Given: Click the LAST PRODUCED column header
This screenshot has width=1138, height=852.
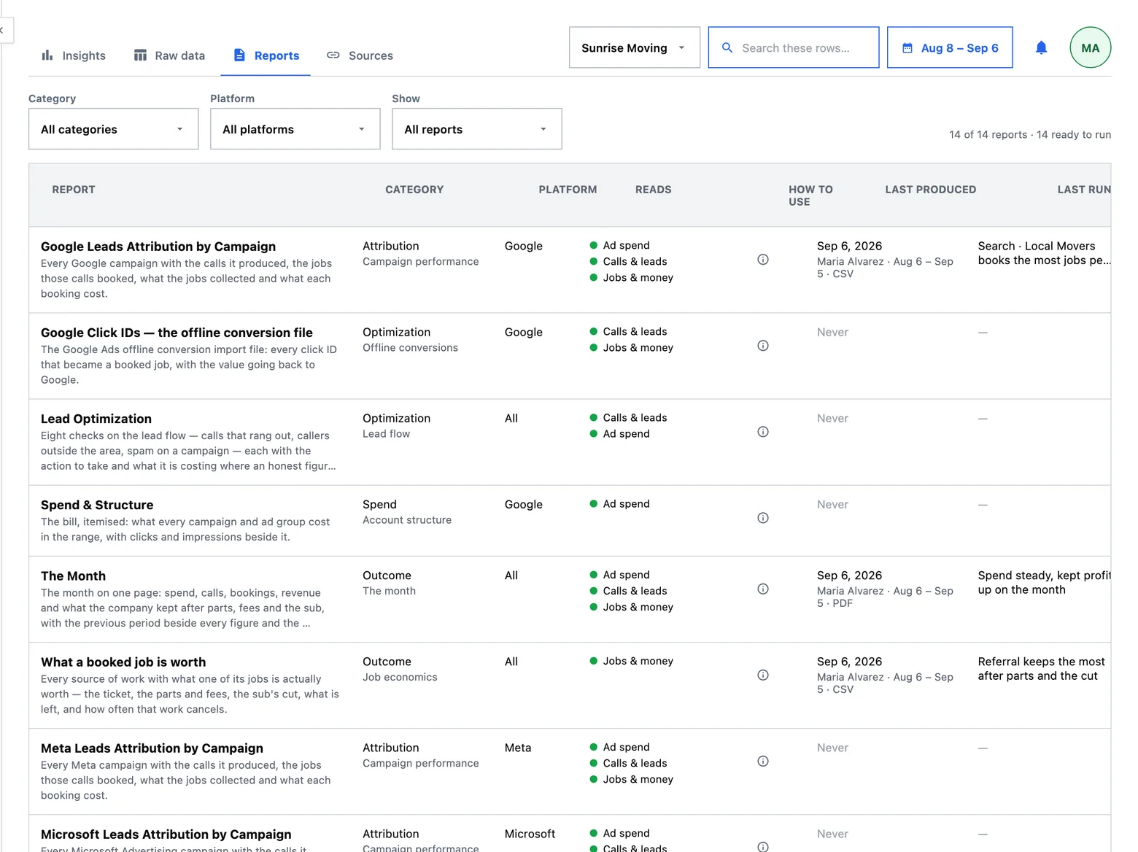Looking at the screenshot, I should pos(930,190).
